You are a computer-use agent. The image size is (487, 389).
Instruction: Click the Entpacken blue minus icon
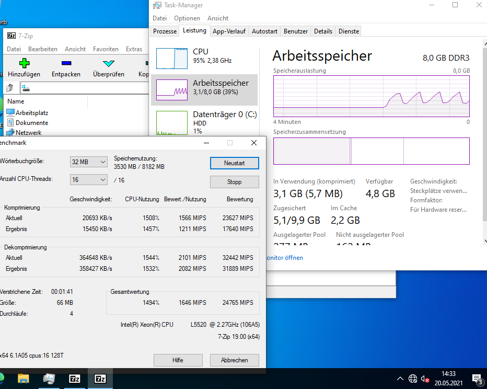66,63
